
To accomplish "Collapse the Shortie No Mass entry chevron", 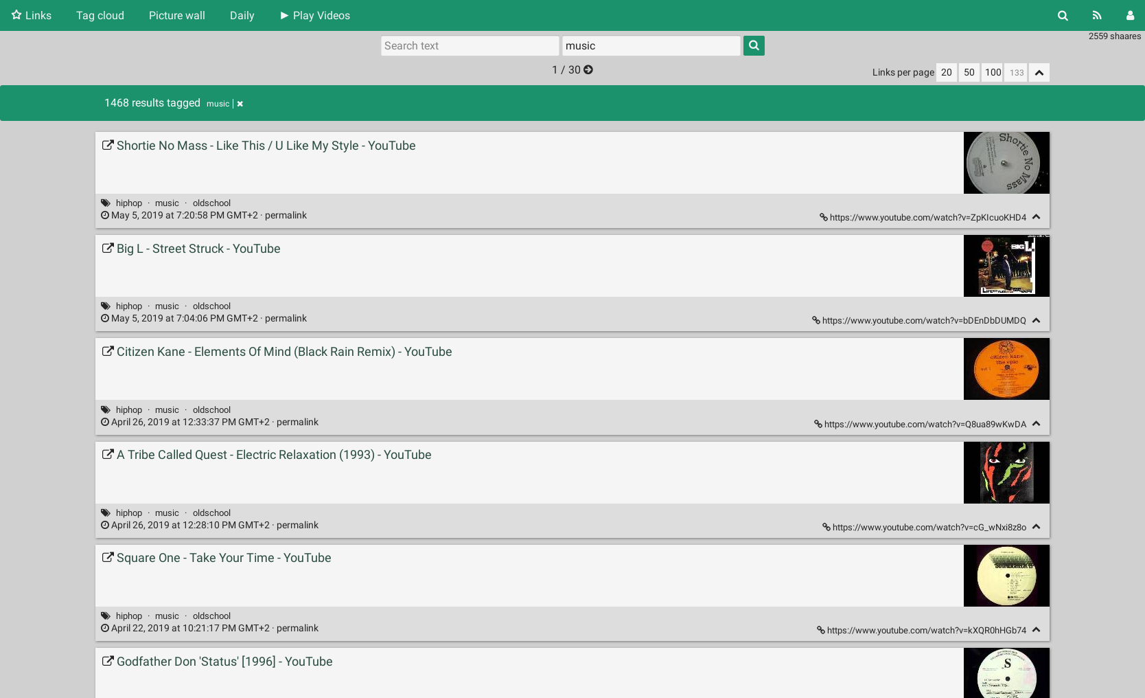I will [x=1037, y=217].
